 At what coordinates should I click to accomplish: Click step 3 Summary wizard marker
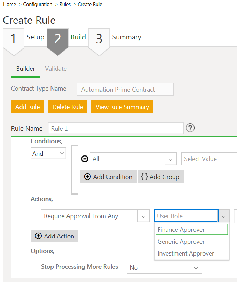(x=99, y=39)
